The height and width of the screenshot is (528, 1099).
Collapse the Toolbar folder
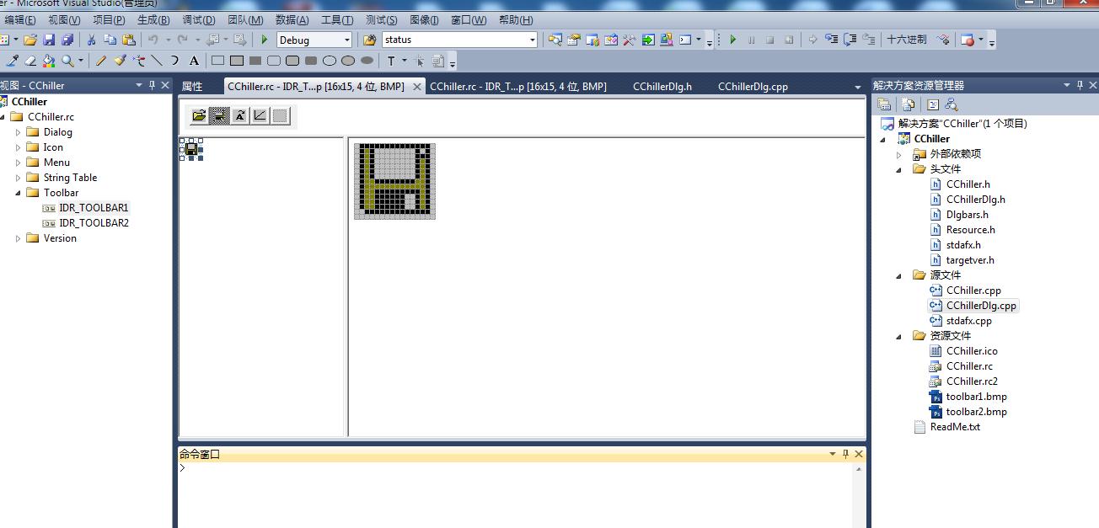click(19, 193)
